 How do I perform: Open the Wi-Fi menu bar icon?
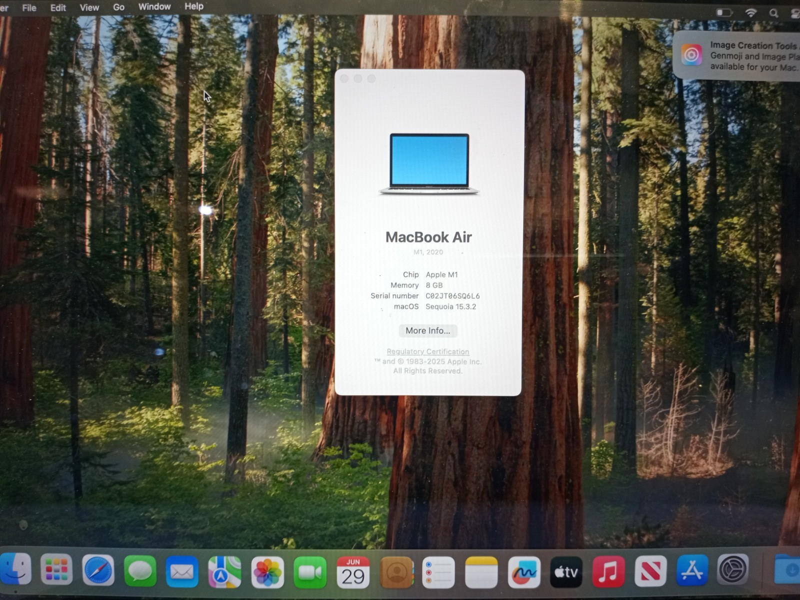(x=751, y=13)
